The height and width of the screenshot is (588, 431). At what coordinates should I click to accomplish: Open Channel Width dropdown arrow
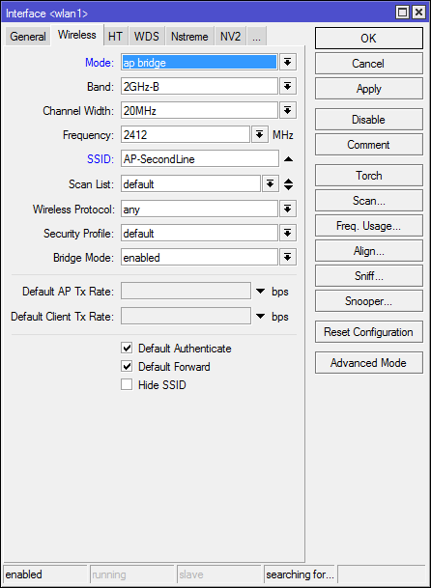(288, 111)
